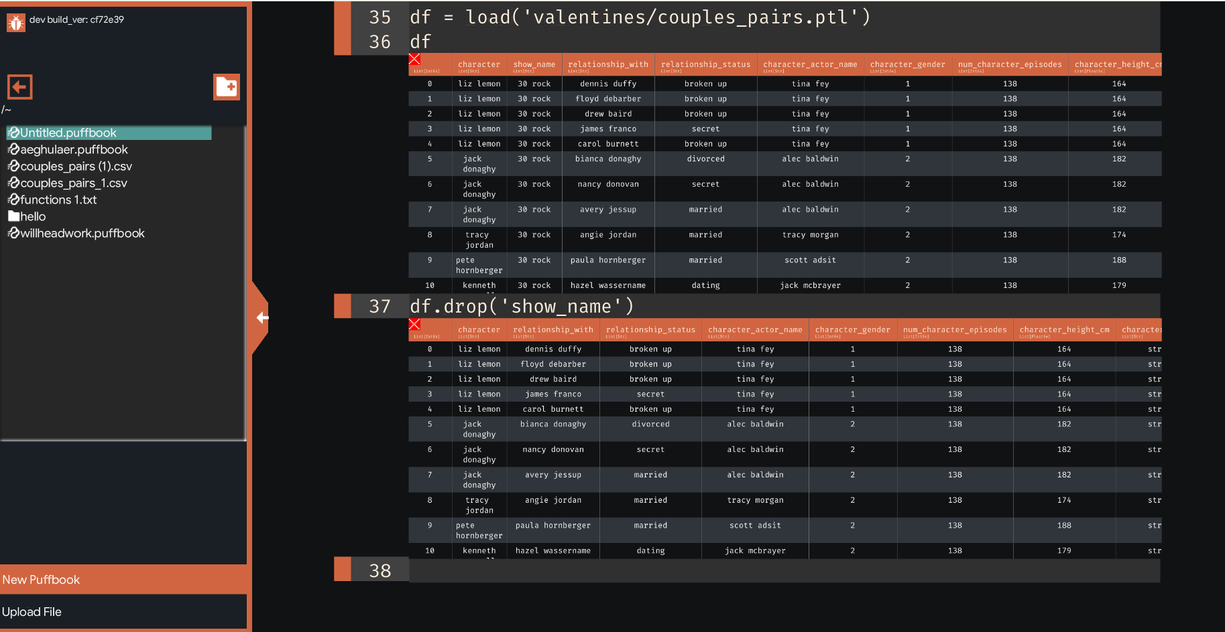Go back with the left arrow icon
The image size is (1225, 632).
click(x=19, y=87)
